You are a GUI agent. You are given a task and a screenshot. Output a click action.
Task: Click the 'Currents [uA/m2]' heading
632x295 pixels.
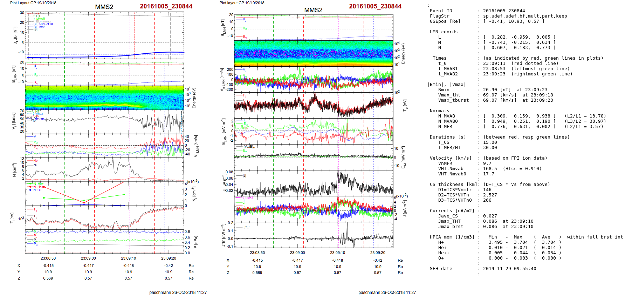pos(452,211)
